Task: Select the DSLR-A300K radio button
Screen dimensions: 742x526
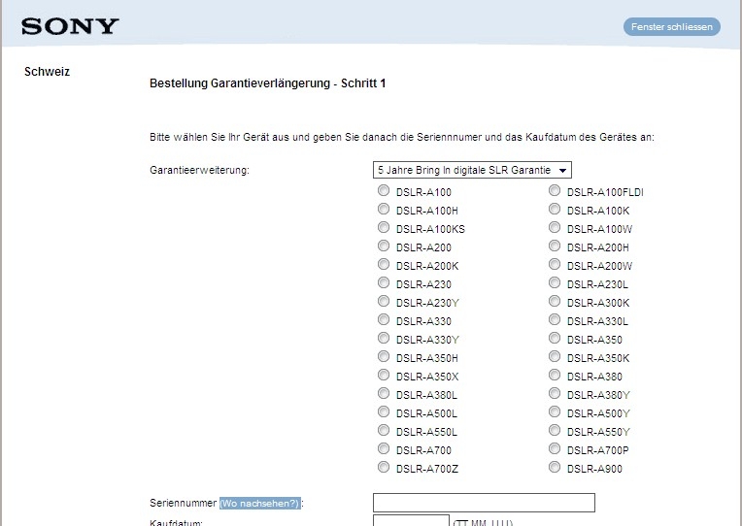Action: [555, 301]
